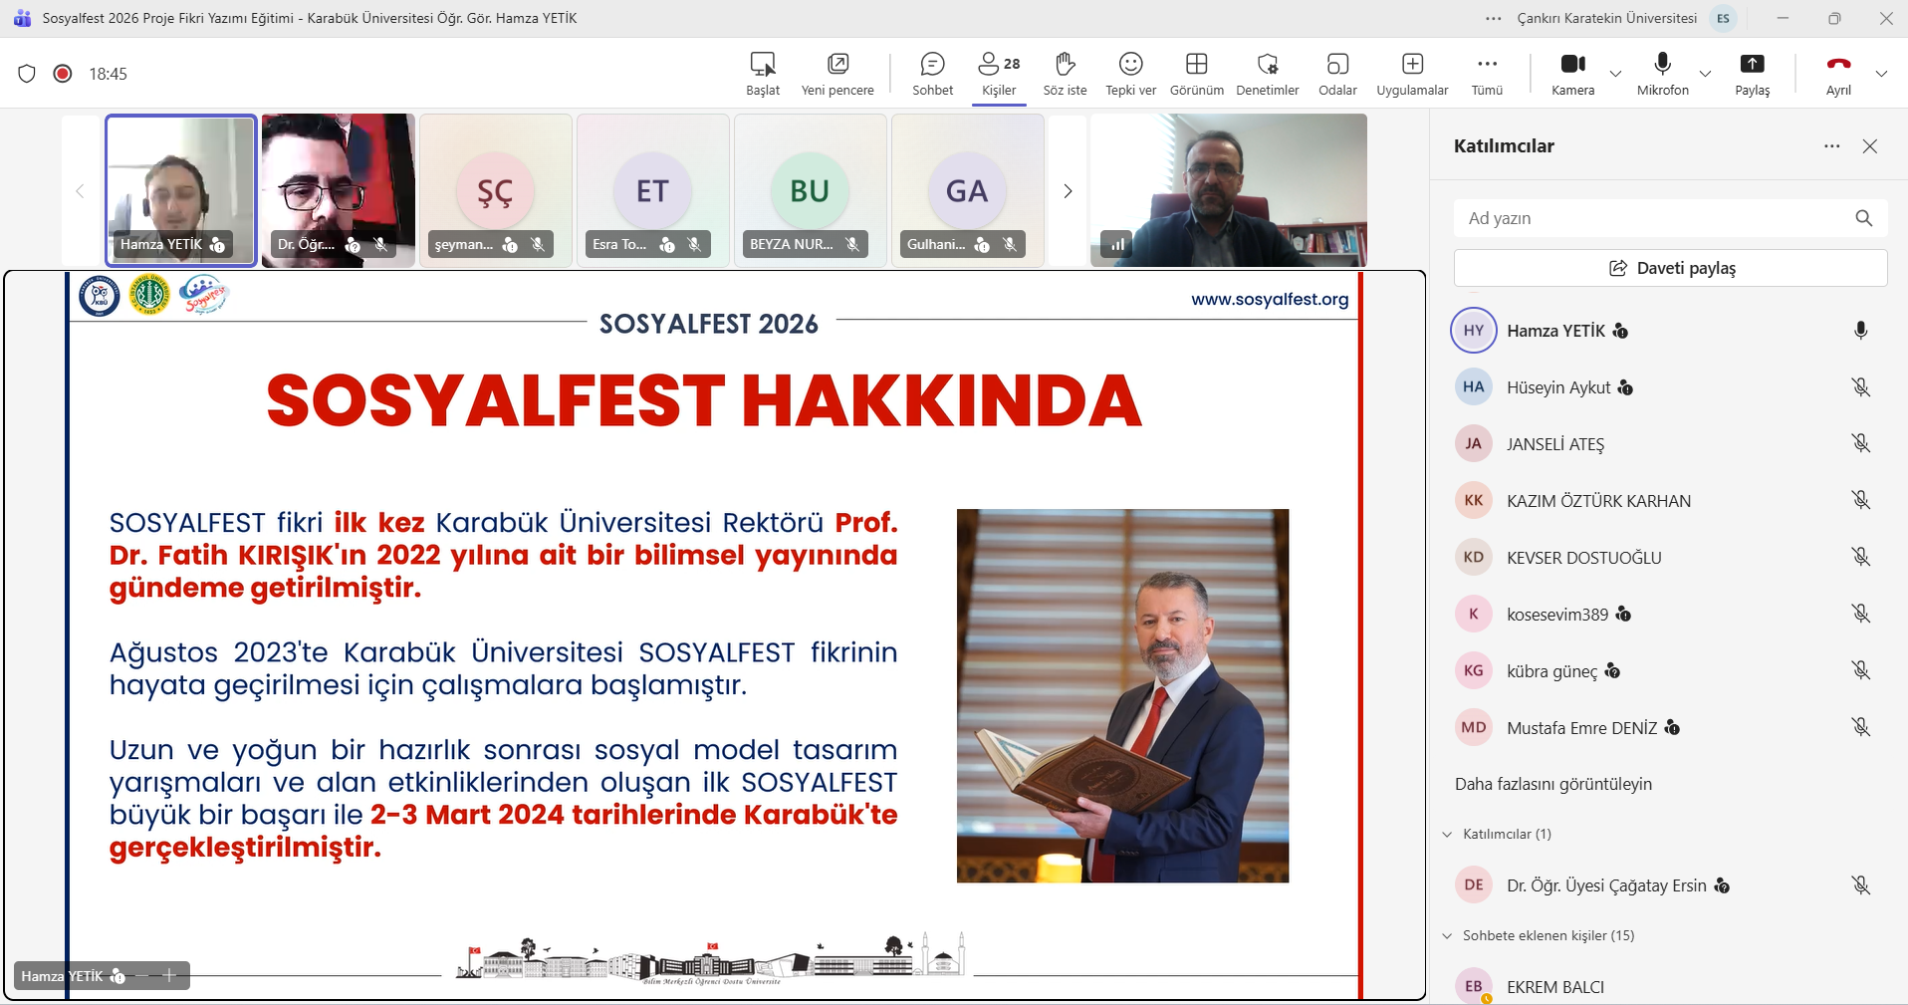Image resolution: width=1908 pixels, height=1005 pixels.
Task: Click the Ad yazın search field
Action: (1653, 218)
